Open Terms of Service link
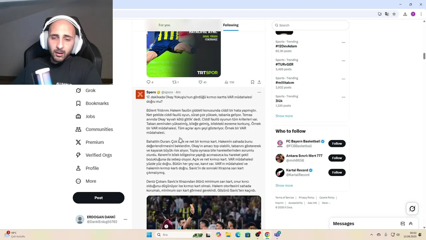Image resolution: width=426 pixels, height=240 pixels. [x=285, y=198]
